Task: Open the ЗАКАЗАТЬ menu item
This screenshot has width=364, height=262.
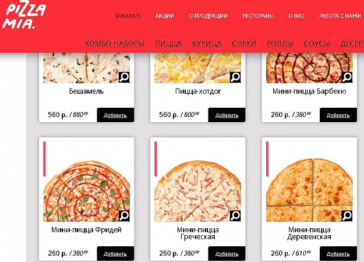Action: click(128, 16)
